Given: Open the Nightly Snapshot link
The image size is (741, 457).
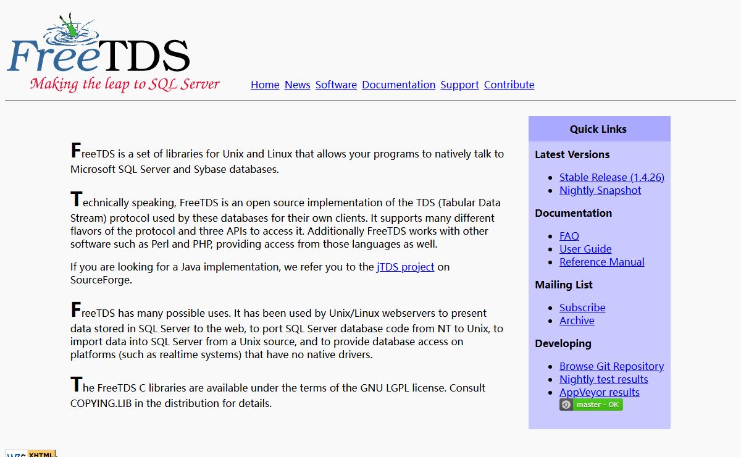Looking at the screenshot, I should (600, 190).
